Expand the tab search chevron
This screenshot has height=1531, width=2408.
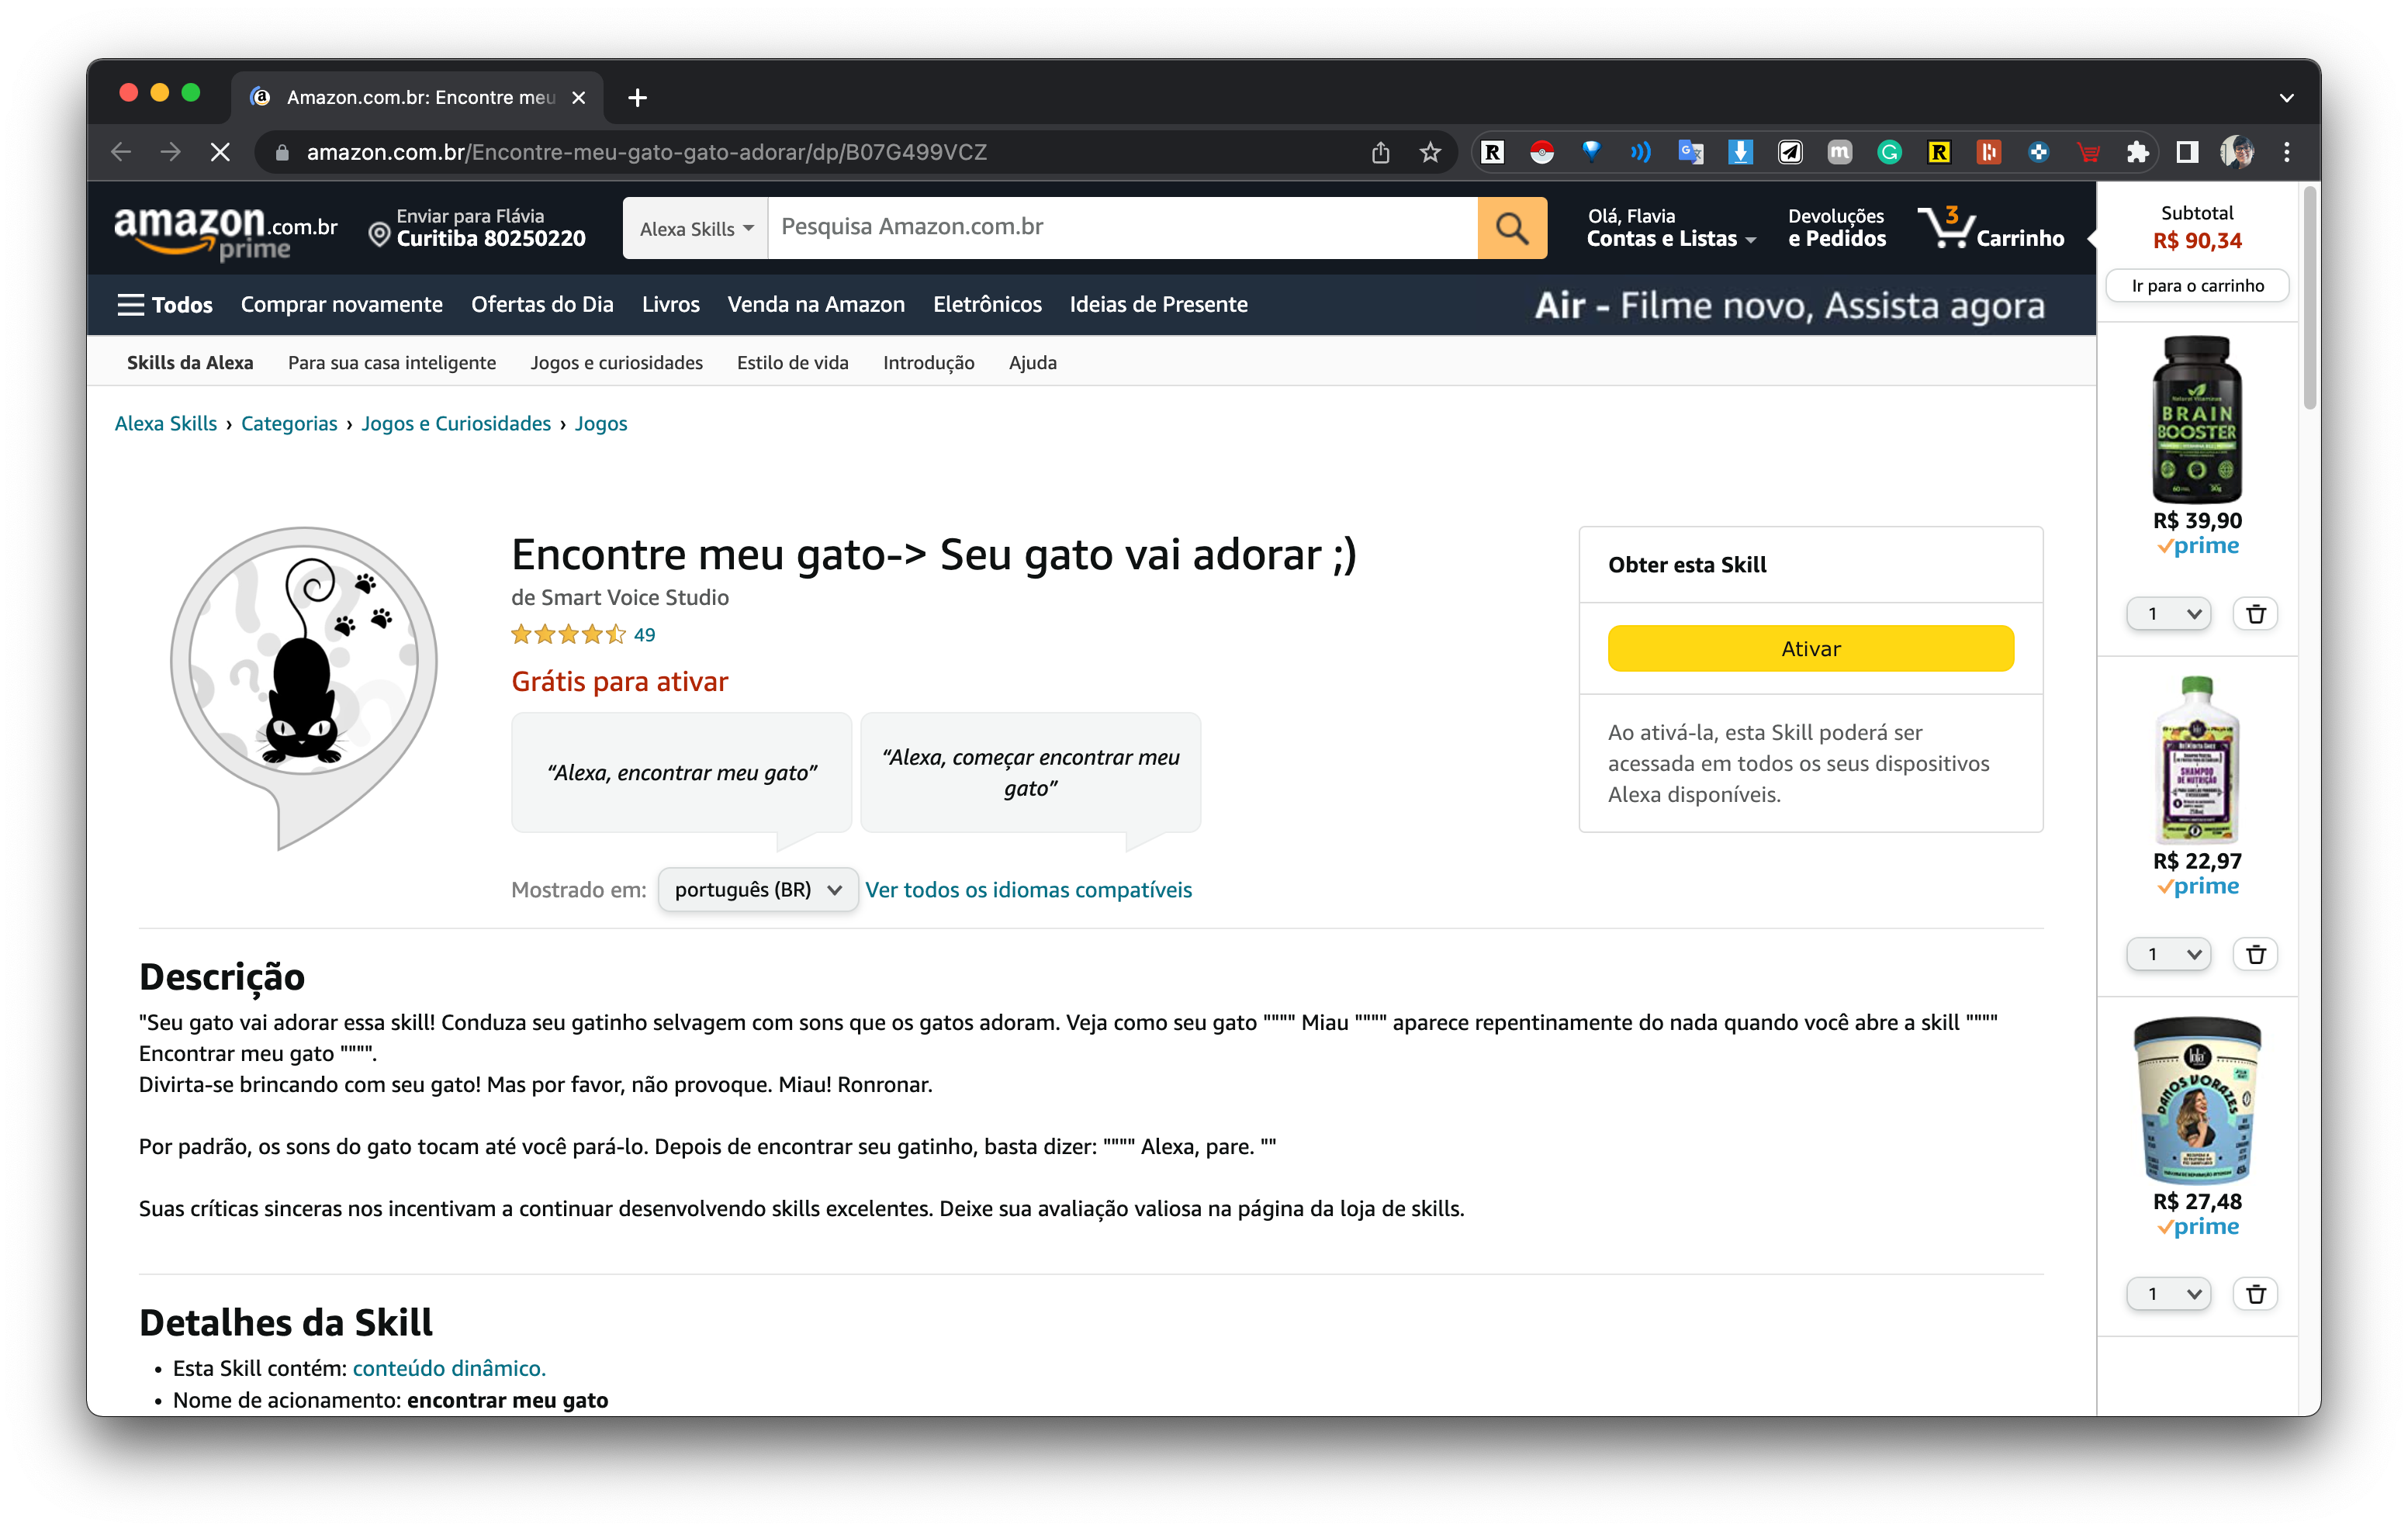coord(2286,98)
